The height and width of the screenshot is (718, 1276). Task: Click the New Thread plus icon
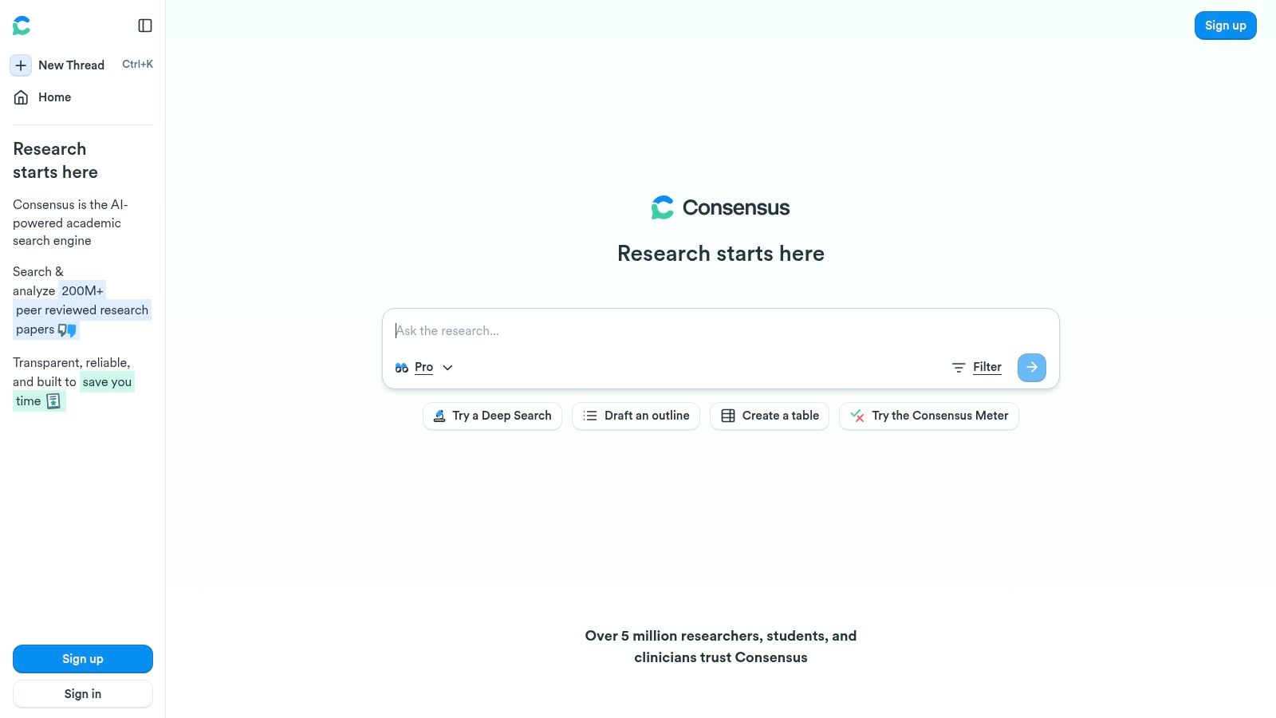[x=21, y=65]
